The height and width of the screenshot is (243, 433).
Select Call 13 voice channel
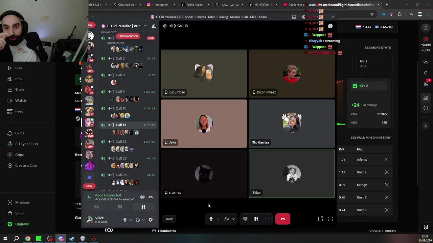[128, 125]
